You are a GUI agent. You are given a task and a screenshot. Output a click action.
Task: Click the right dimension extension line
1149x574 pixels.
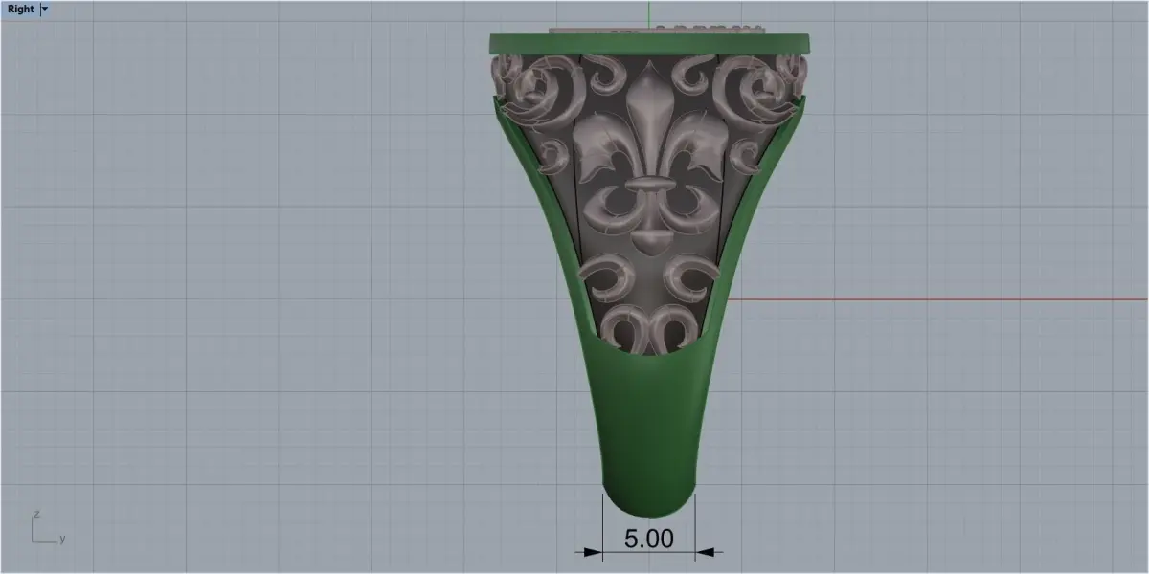tap(696, 526)
